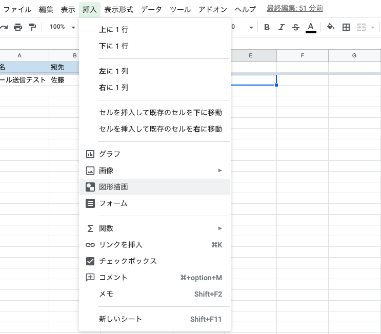Close the 挿入 menu tab
The height and width of the screenshot is (334, 381).
[x=90, y=9]
